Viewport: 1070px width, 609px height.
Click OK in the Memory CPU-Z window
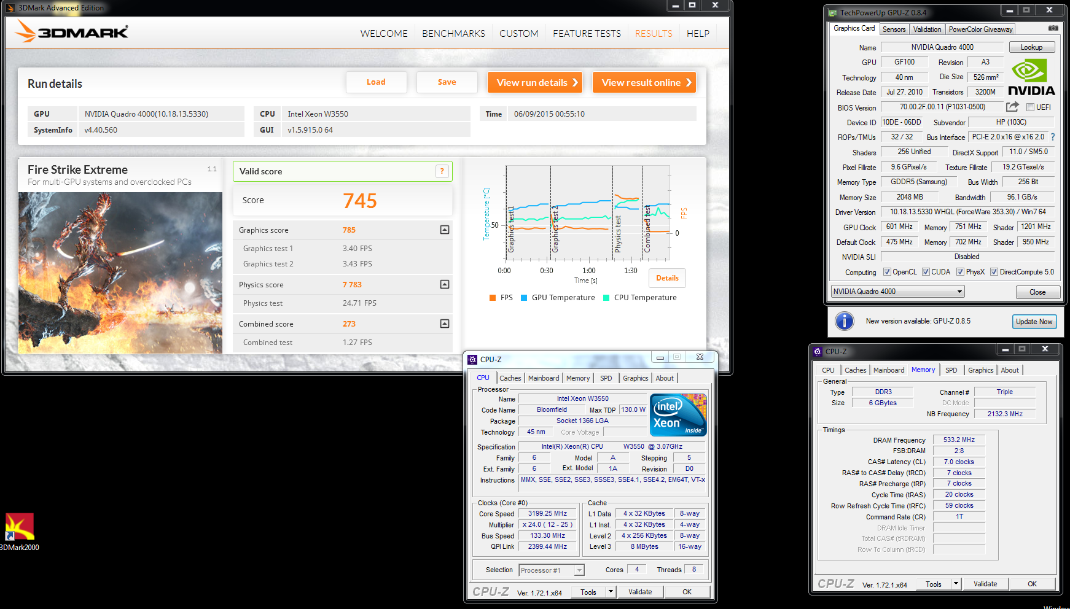tap(1032, 584)
